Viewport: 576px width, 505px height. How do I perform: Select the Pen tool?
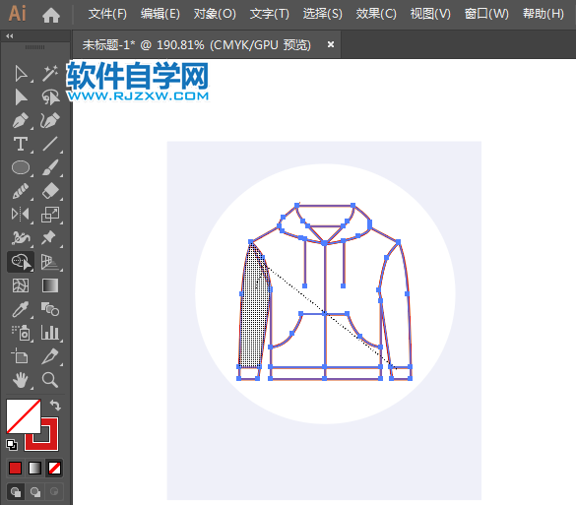point(21,121)
